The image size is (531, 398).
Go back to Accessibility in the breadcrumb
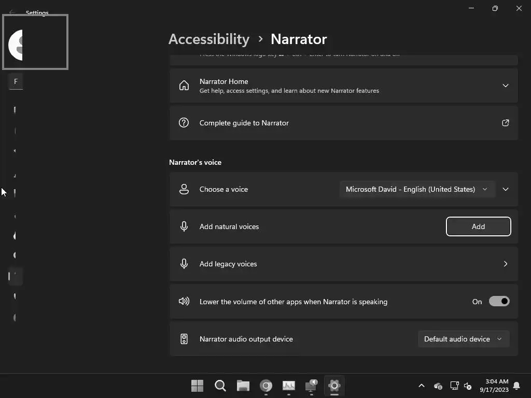[209, 39]
